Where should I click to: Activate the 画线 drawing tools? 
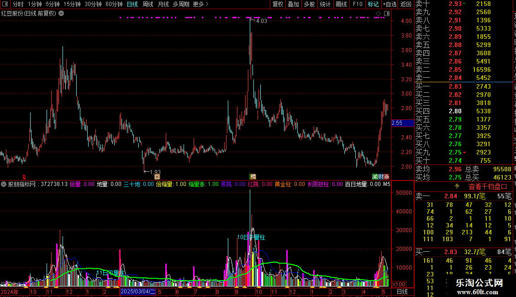click(x=341, y=4)
